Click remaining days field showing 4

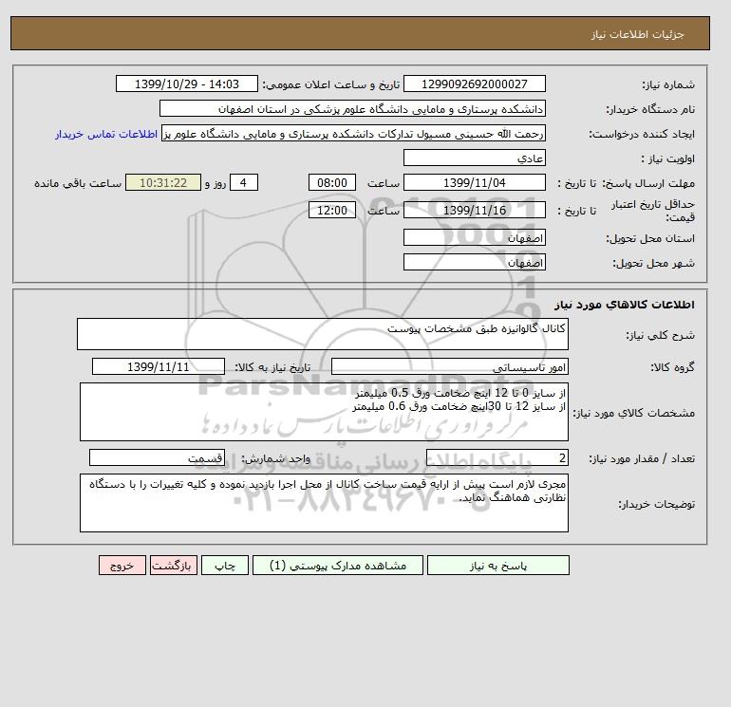(243, 183)
